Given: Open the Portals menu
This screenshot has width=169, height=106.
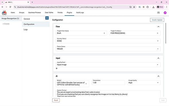Looking at the screenshot, I should click(60, 13).
